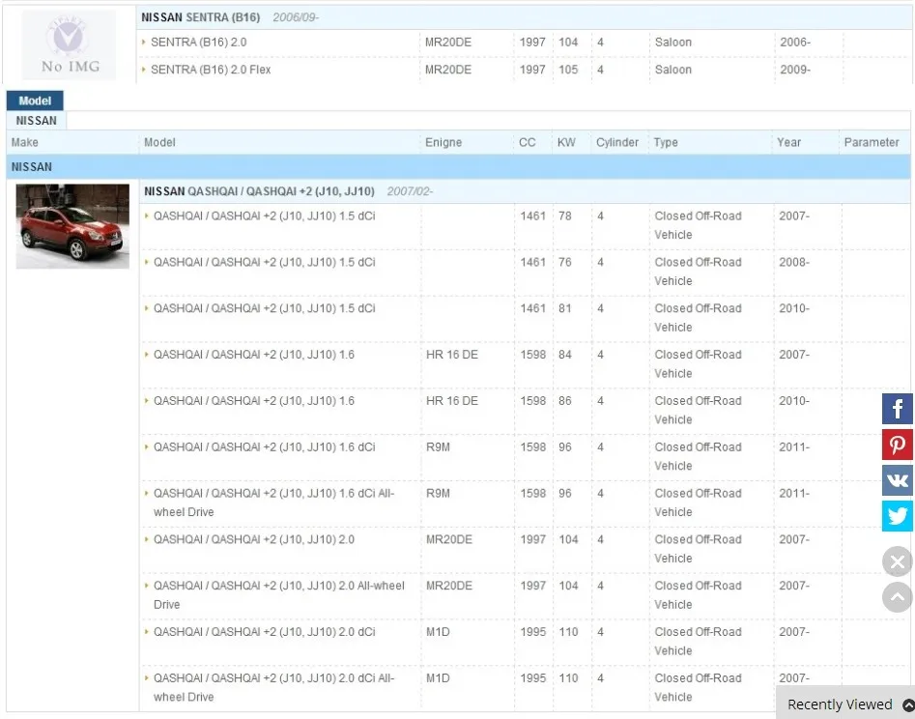
Task: Click the 2006- year of Sentra 2.0
Action: click(795, 42)
